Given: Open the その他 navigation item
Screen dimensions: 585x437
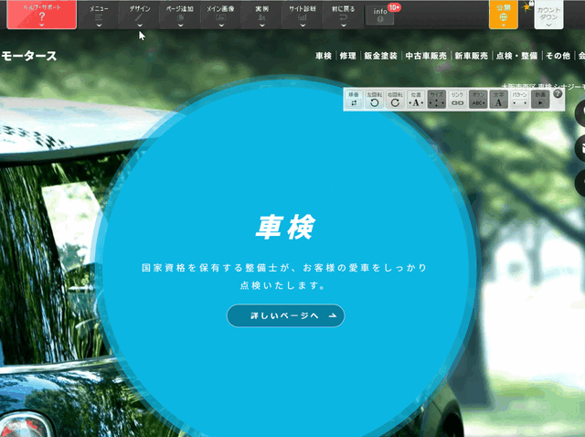Looking at the screenshot, I should 558,56.
